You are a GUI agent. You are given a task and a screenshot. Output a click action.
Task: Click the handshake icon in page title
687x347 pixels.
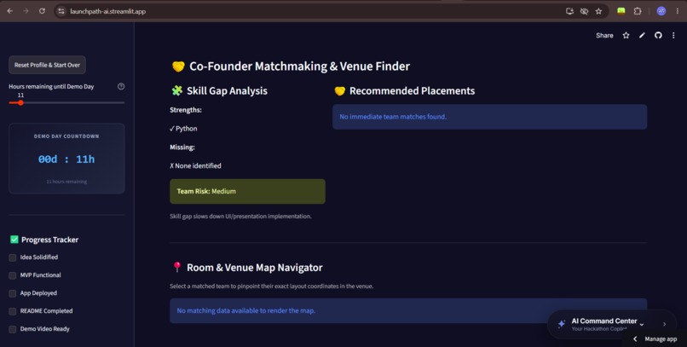[178, 67]
